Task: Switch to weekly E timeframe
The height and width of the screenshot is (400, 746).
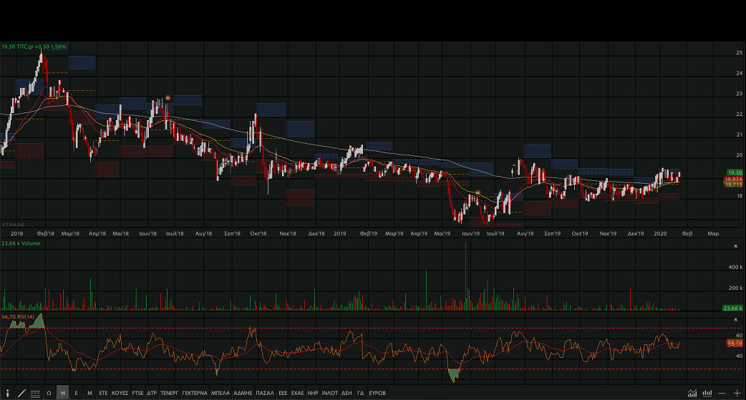Action: point(76,393)
